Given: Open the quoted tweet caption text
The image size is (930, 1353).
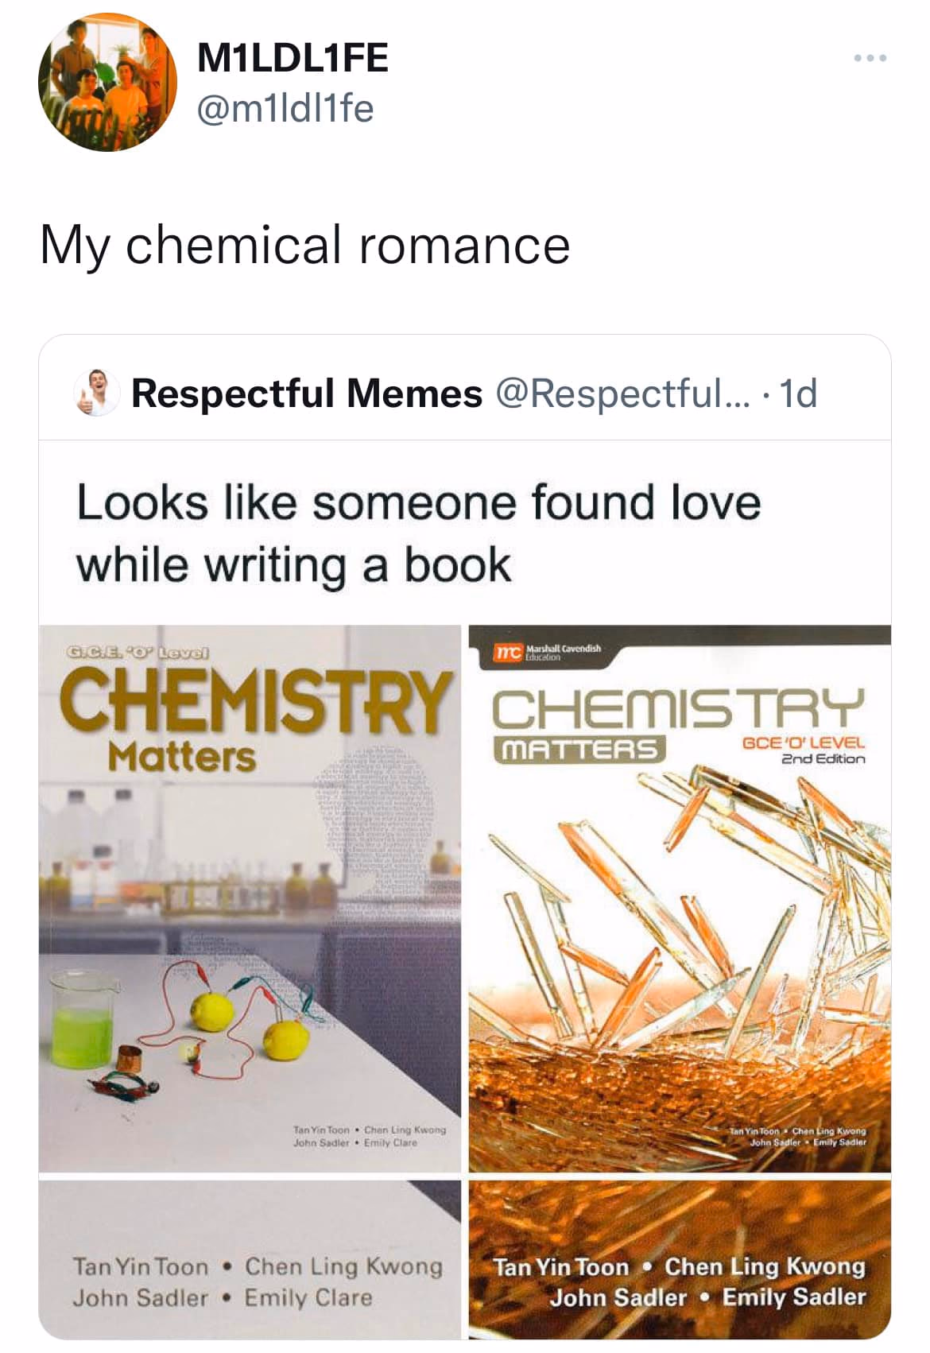Looking at the screenshot, I should [x=418, y=533].
